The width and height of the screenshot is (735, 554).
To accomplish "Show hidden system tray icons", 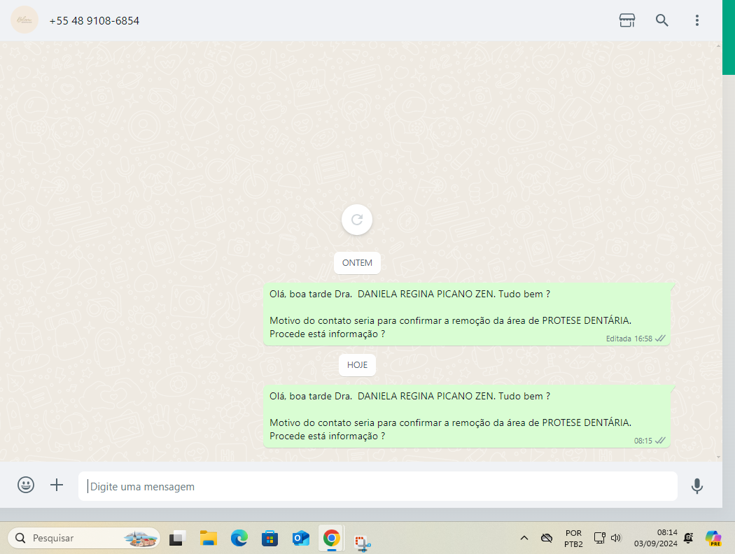I will point(524,538).
